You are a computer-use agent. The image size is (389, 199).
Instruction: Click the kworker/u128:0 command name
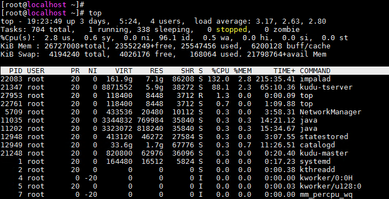click(331, 186)
